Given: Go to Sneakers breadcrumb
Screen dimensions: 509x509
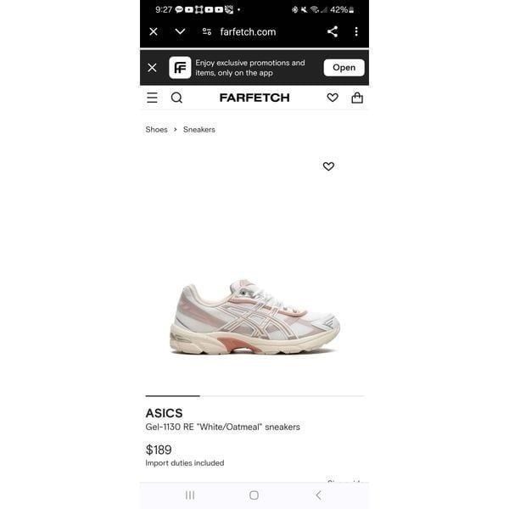Looking at the screenshot, I should [199, 130].
